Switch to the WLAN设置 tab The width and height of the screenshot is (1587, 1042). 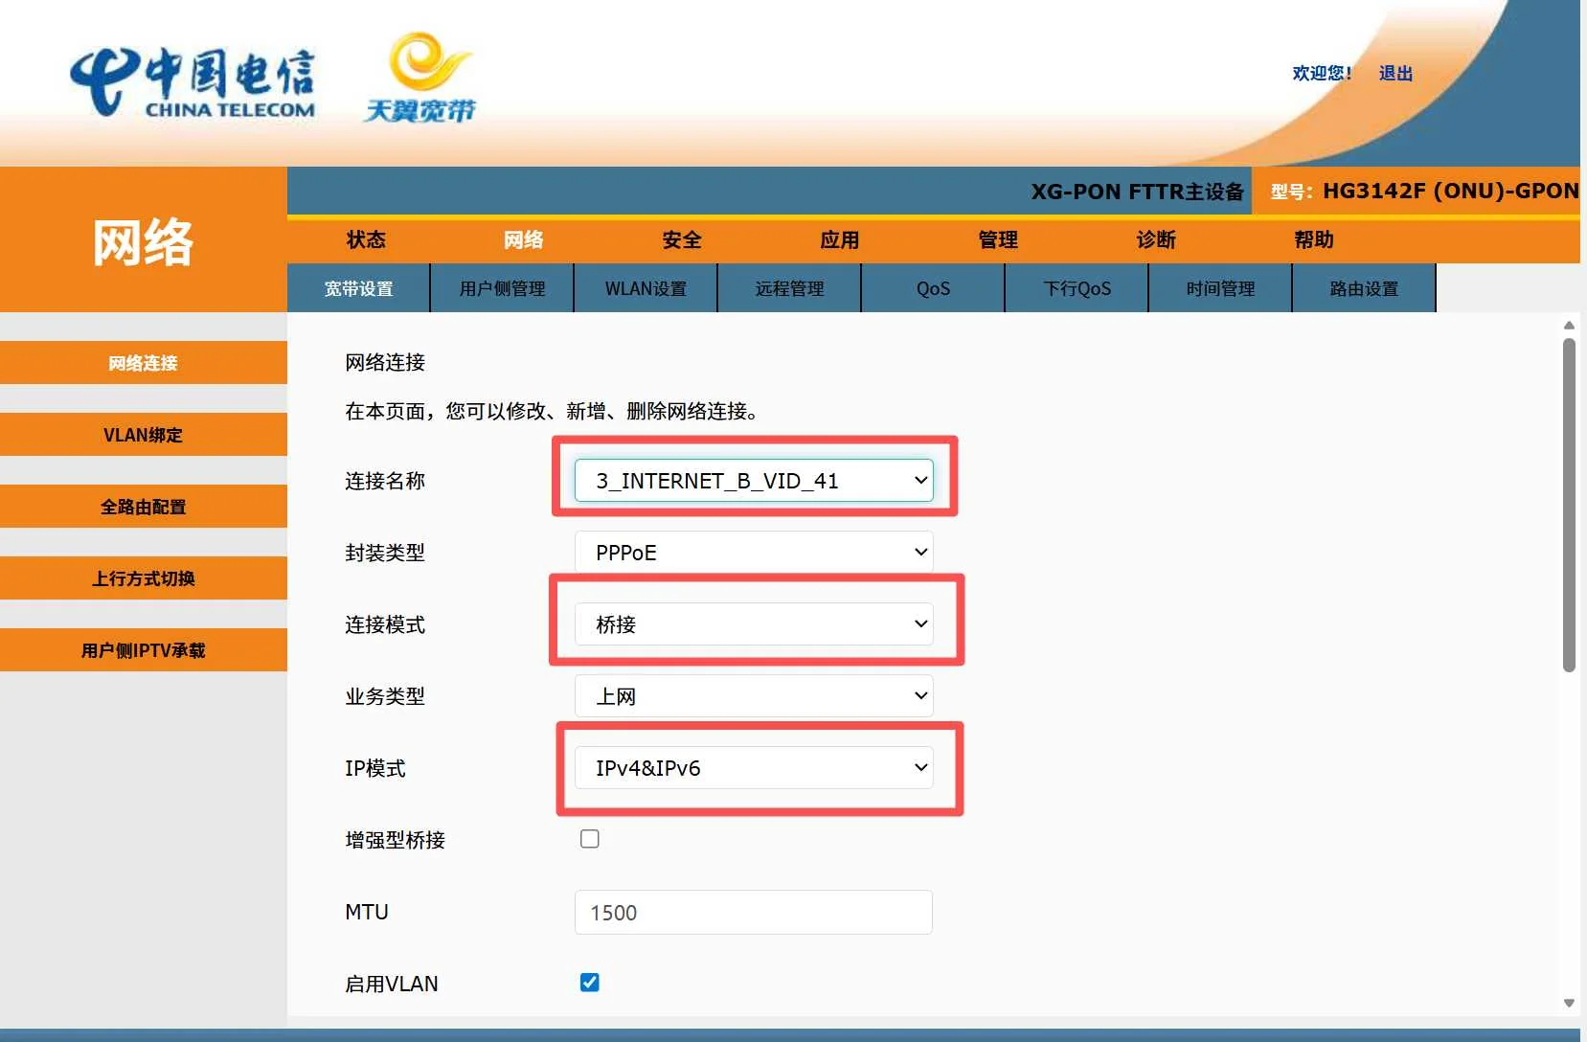point(645,287)
